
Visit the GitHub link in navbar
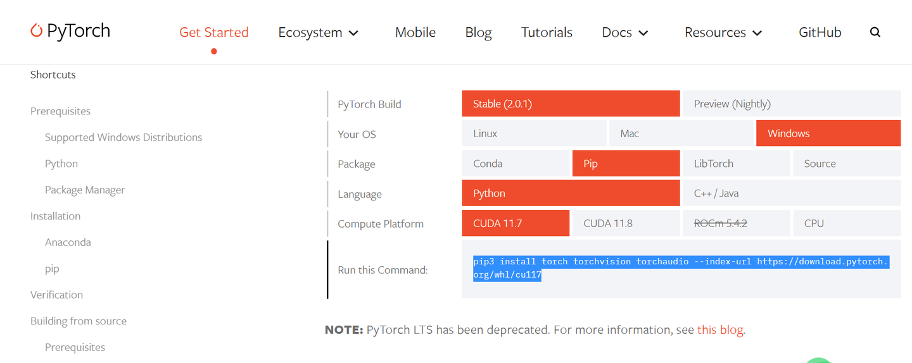(x=820, y=33)
